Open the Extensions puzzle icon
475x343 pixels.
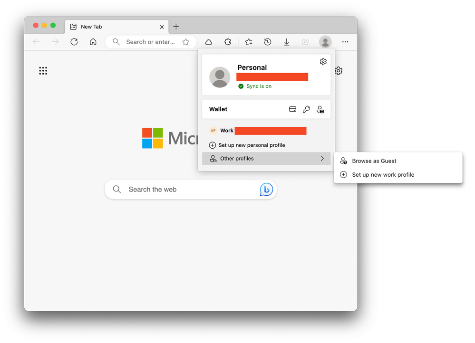[228, 42]
